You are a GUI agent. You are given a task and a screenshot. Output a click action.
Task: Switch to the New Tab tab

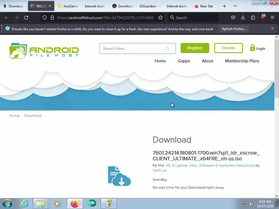coord(204,6)
